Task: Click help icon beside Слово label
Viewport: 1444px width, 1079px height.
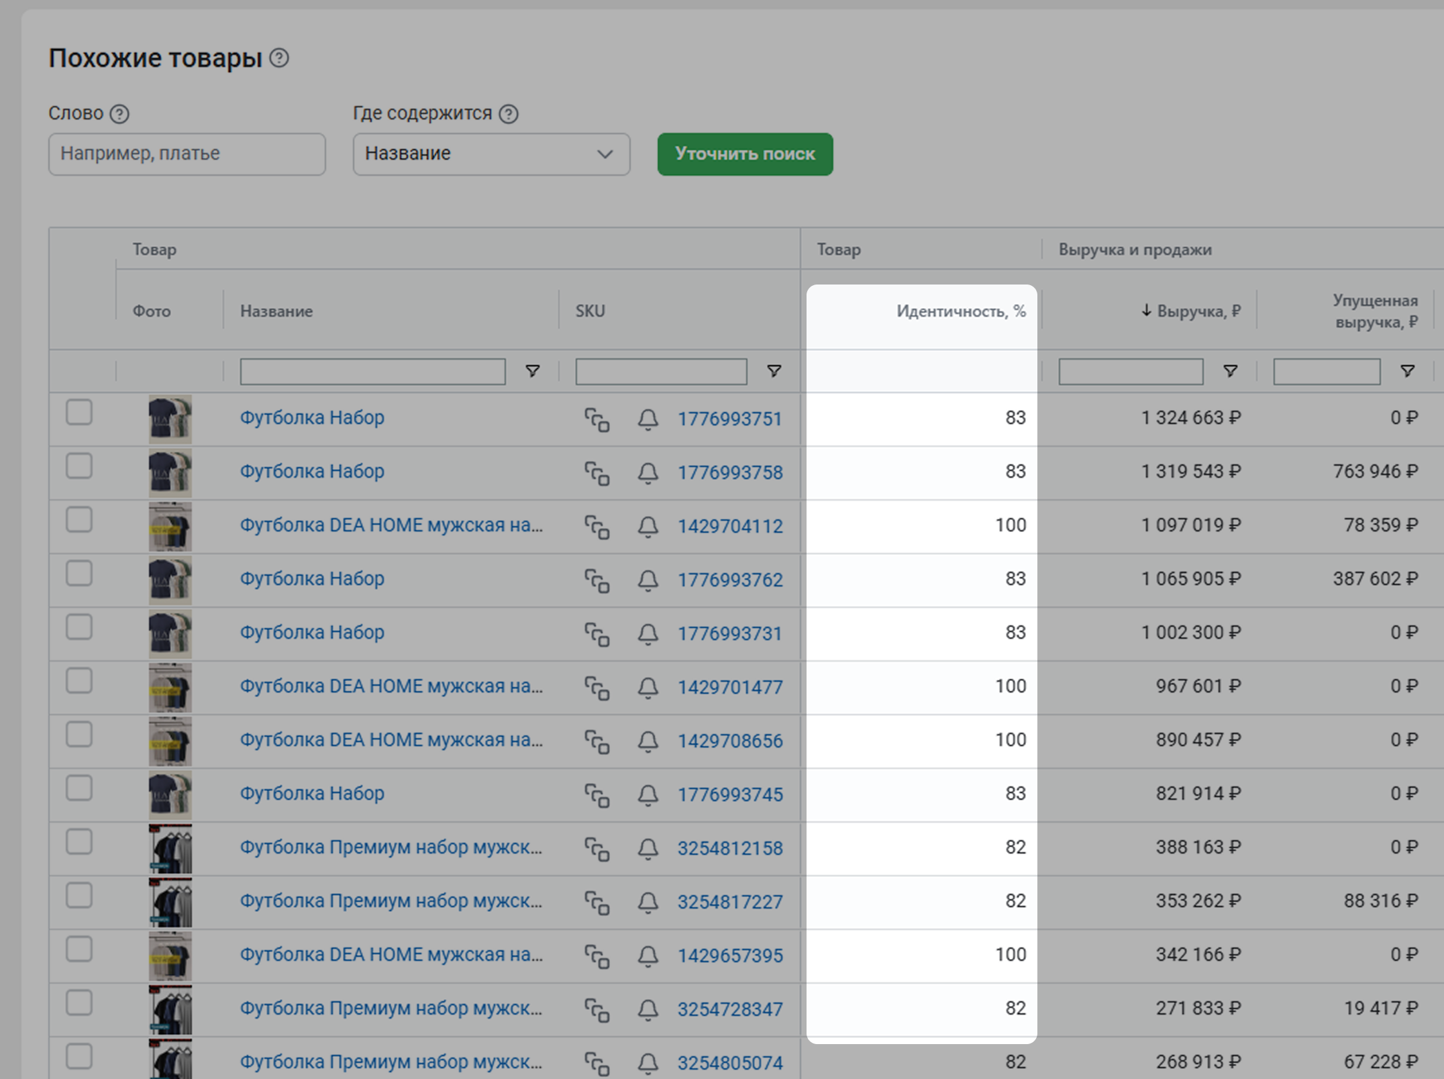Action: tap(119, 114)
